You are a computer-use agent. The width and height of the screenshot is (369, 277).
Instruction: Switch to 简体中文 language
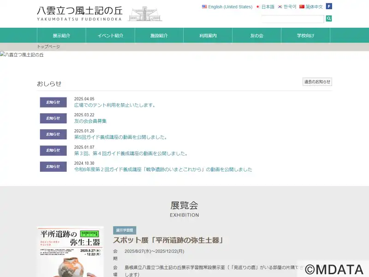point(311,7)
